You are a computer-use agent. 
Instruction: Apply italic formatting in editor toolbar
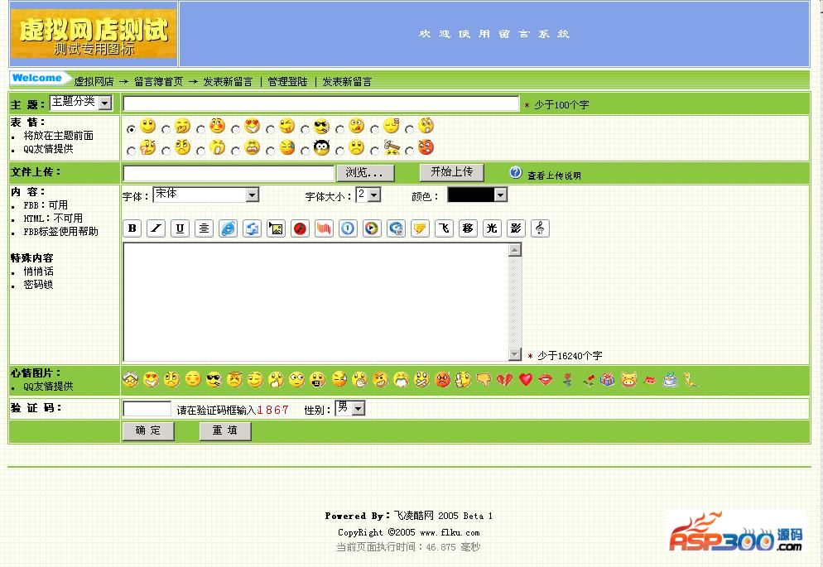[156, 228]
